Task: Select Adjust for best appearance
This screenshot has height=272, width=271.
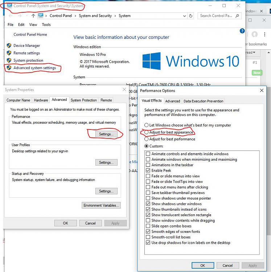Action: pos(147,132)
